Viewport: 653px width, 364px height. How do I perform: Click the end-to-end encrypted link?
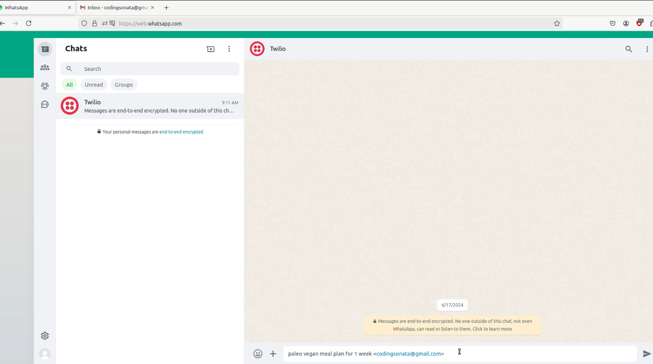pyautogui.click(x=181, y=132)
